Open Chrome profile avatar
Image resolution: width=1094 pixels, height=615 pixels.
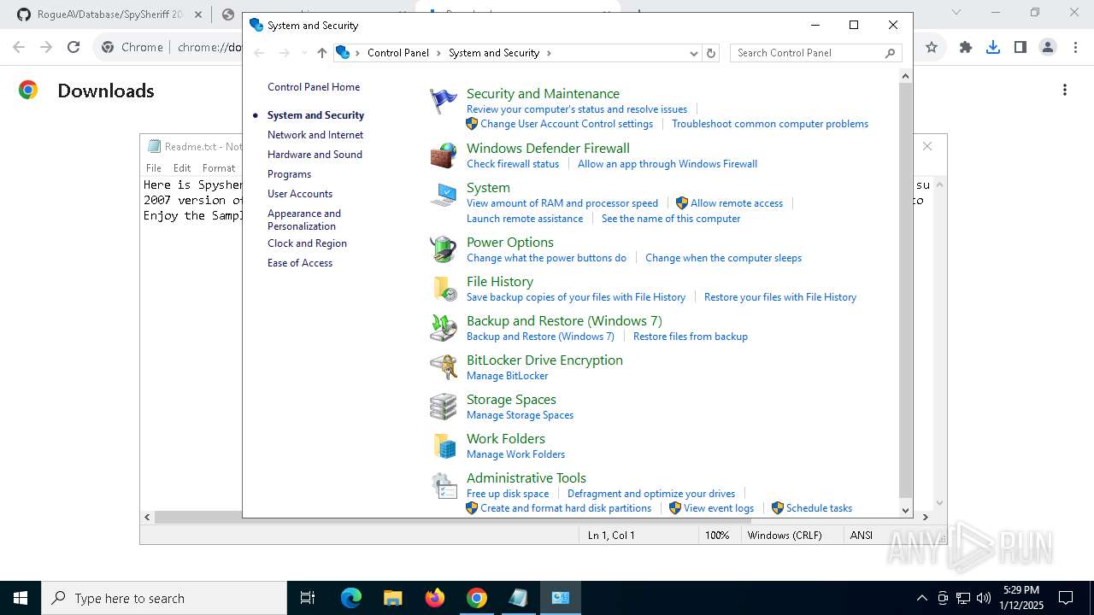tap(1048, 48)
